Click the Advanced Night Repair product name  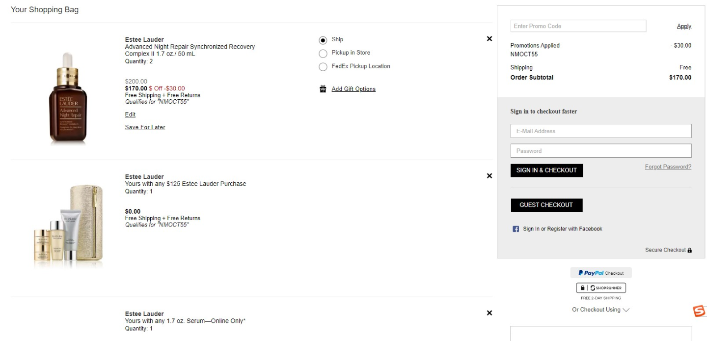tap(190, 50)
